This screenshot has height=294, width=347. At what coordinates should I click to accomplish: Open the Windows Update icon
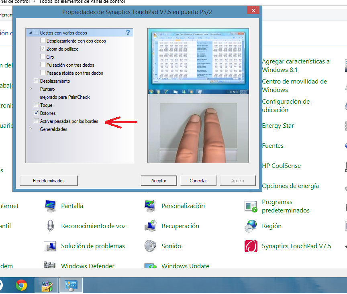[150, 265]
